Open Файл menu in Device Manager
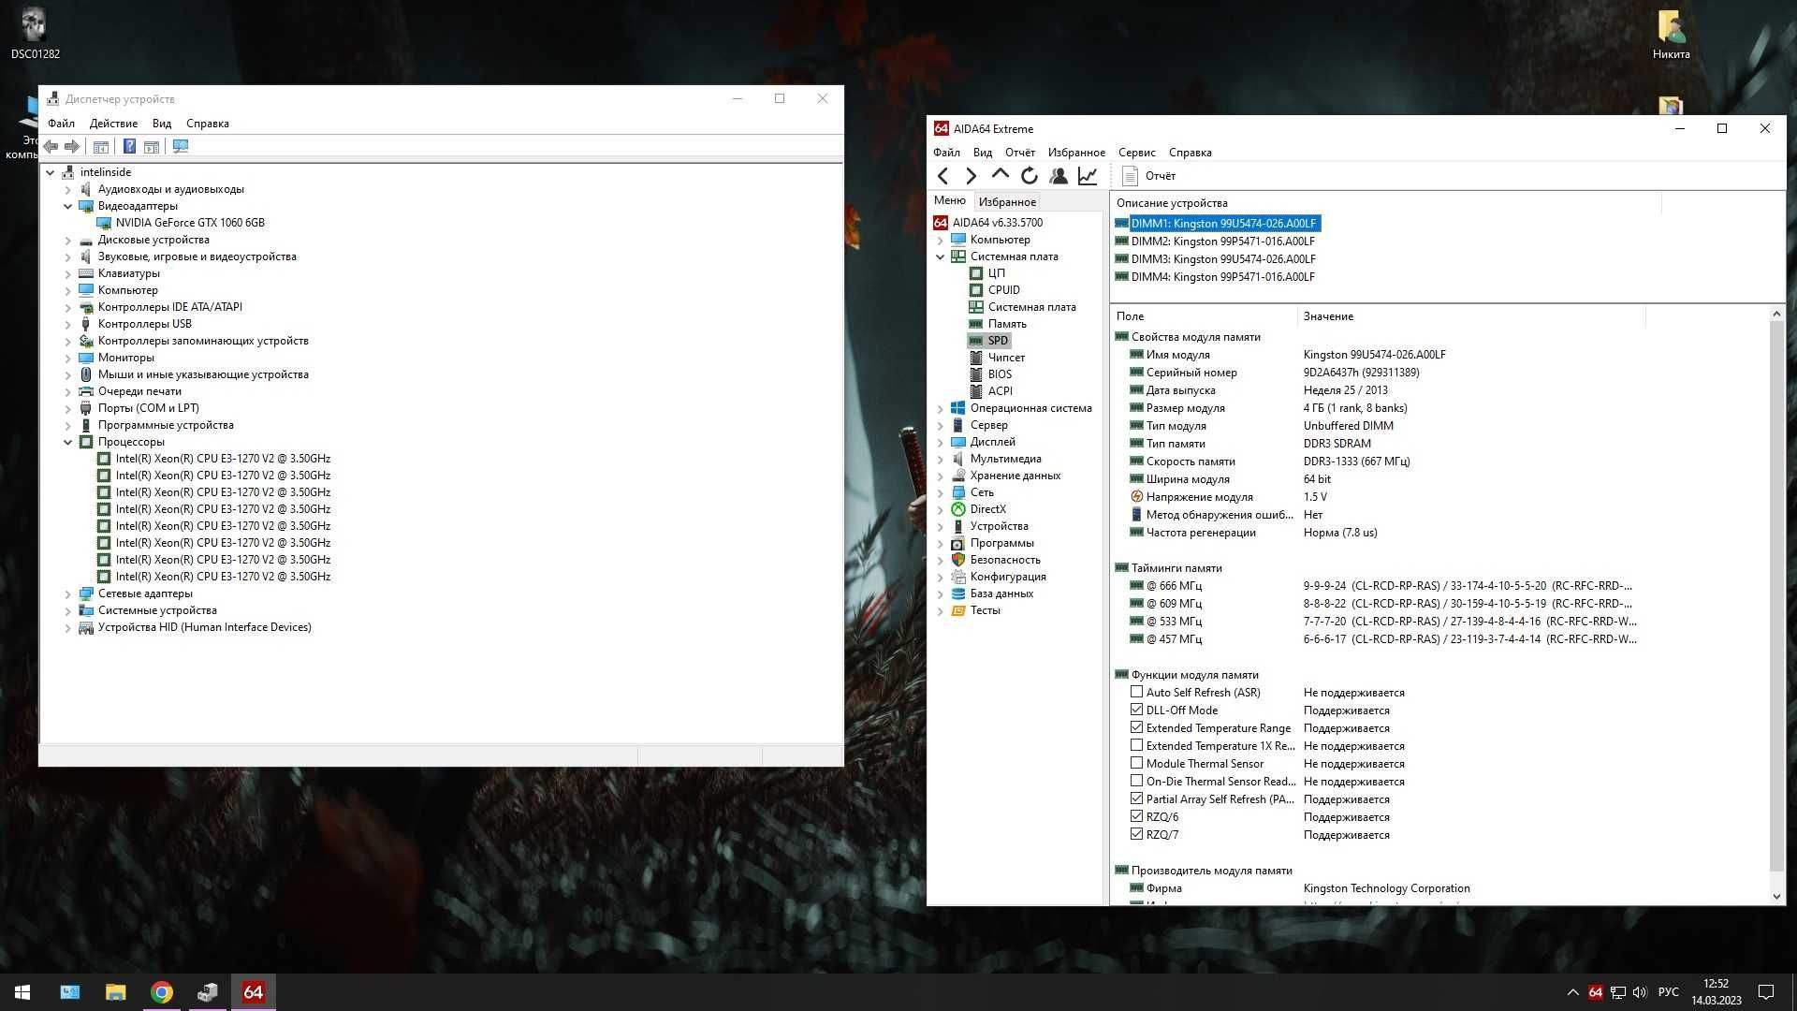This screenshot has width=1797, height=1011. [61, 124]
